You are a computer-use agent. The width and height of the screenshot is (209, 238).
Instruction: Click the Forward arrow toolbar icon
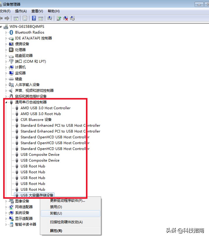pyautogui.click(x=7, y=18)
